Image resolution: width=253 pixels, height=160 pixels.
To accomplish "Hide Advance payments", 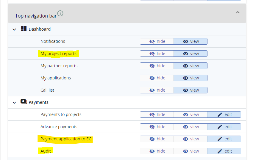I will coord(157,127).
